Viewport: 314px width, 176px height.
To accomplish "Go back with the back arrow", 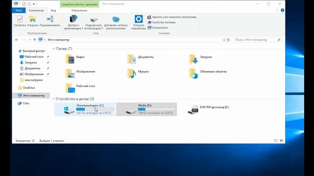I will (x=17, y=40).
